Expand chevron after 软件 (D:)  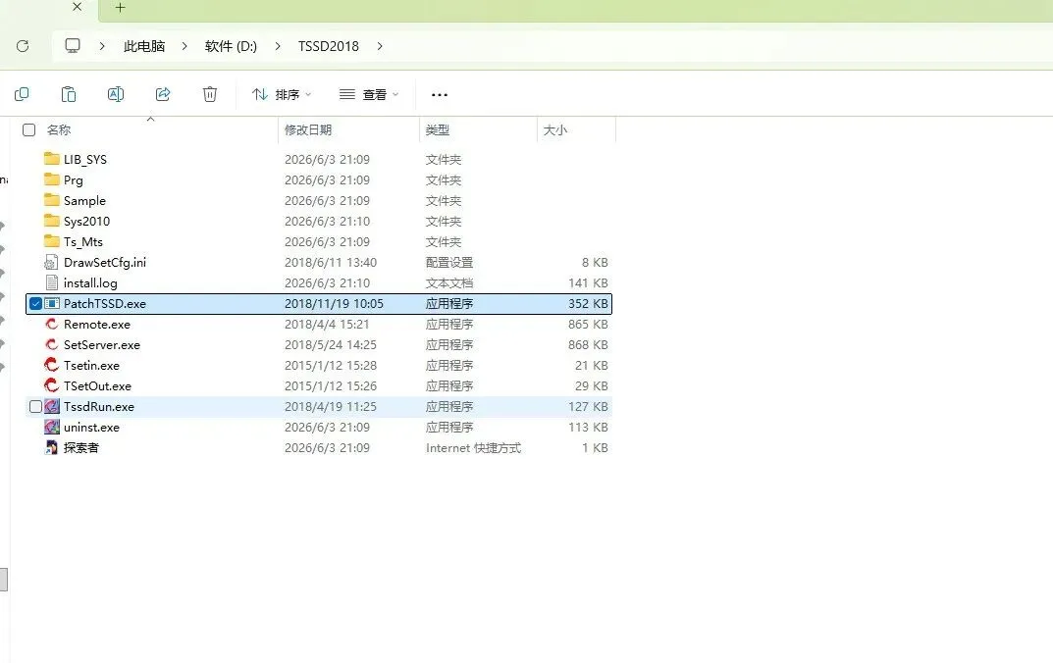click(x=278, y=46)
